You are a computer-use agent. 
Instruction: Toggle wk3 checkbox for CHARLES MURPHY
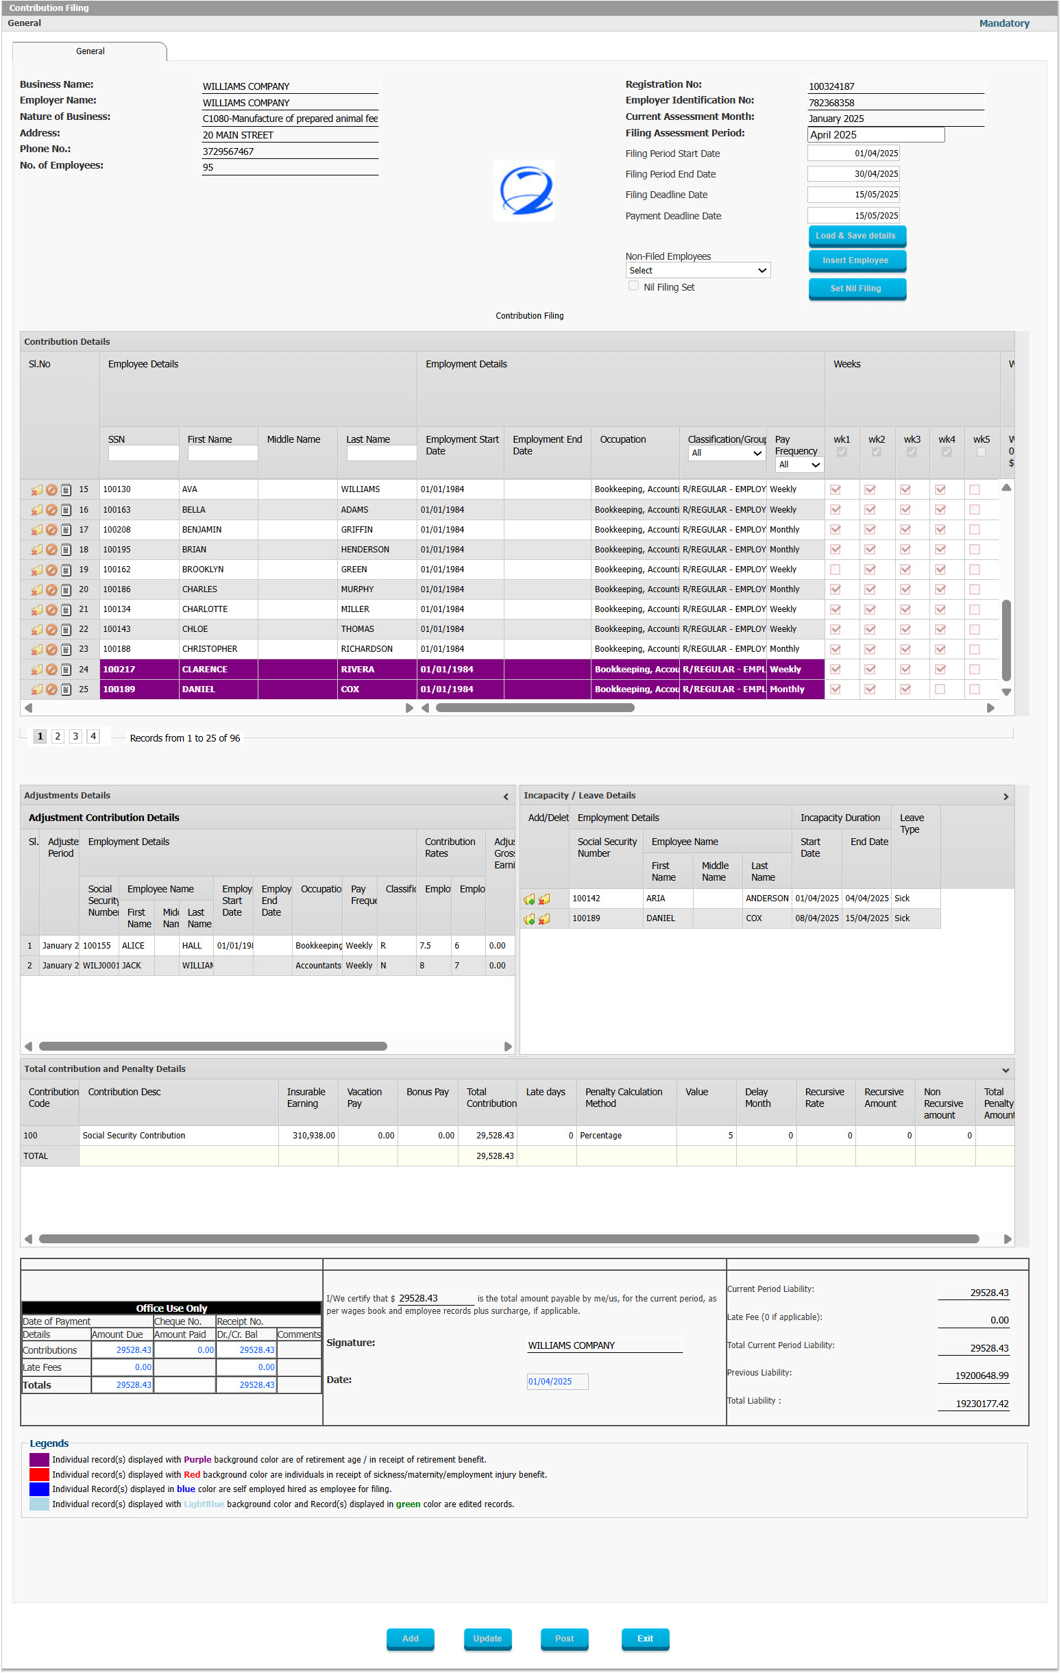point(905,590)
